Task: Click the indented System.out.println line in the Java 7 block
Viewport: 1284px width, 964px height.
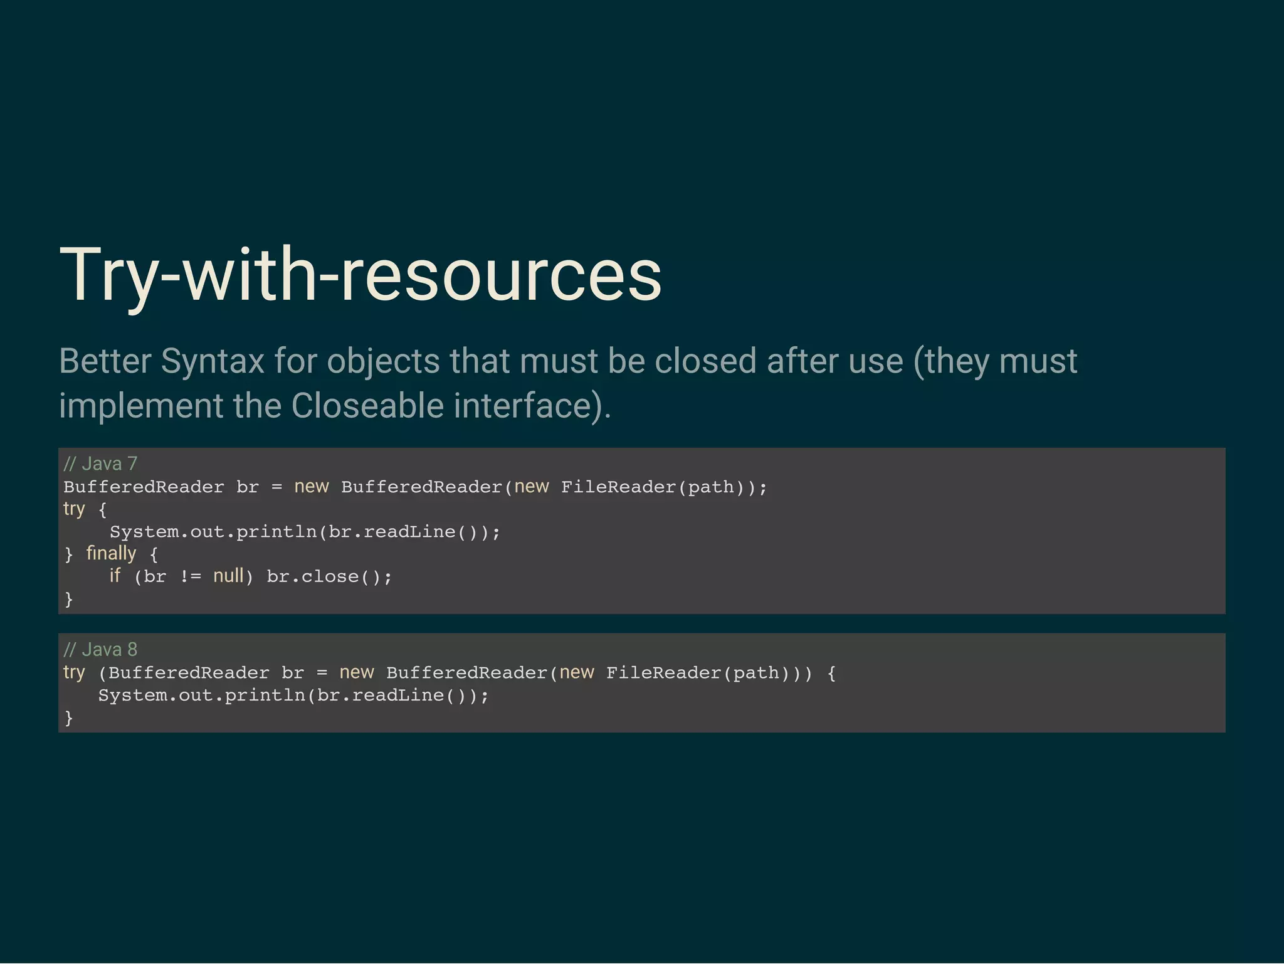Action: [305, 532]
